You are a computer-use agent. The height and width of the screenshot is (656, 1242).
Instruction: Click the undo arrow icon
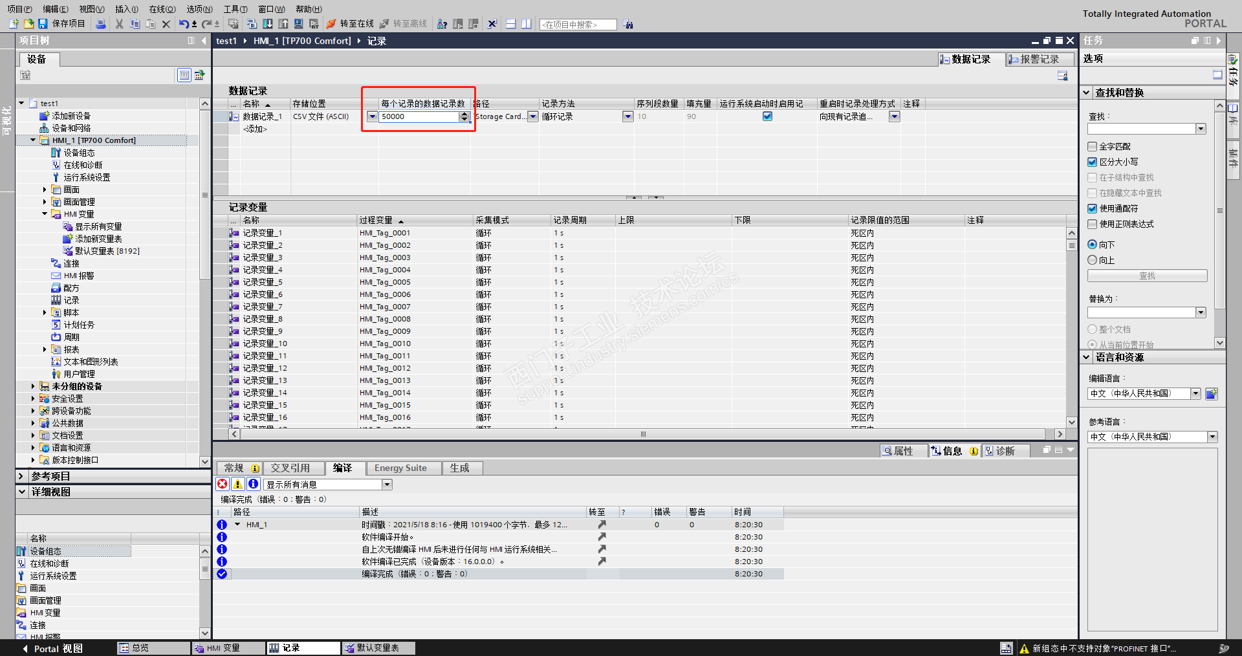point(184,24)
